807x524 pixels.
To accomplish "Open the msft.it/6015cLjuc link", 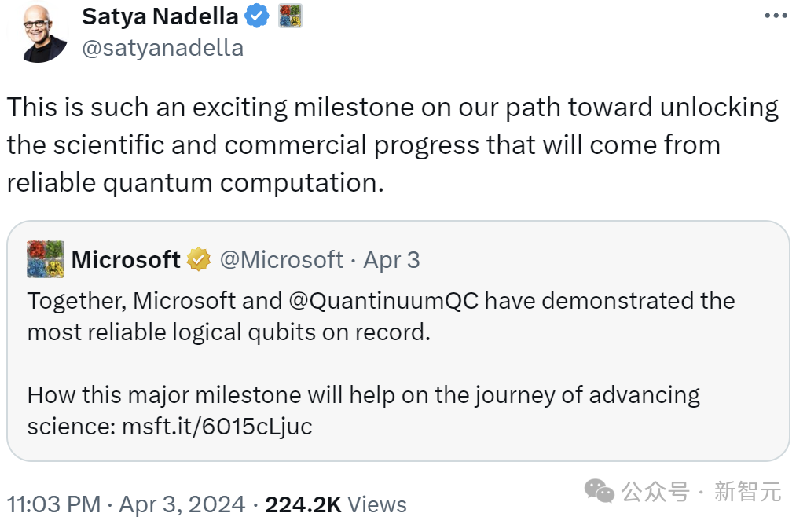I will click(x=217, y=426).
